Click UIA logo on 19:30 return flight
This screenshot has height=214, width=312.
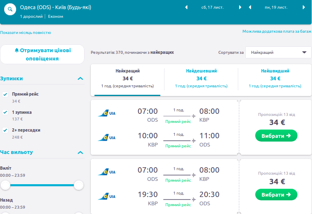click(106, 196)
